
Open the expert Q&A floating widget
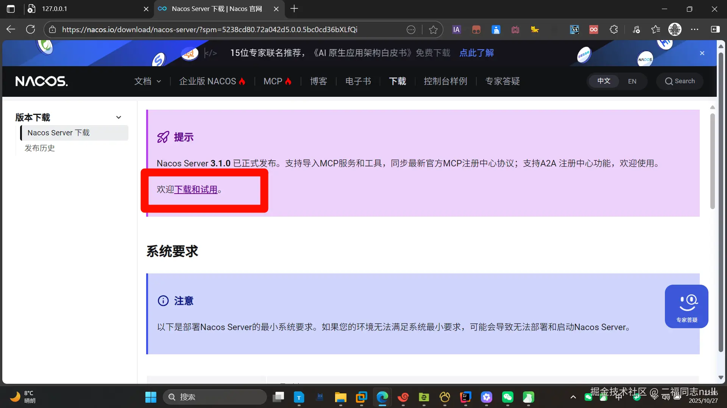[x=686, y=306]
